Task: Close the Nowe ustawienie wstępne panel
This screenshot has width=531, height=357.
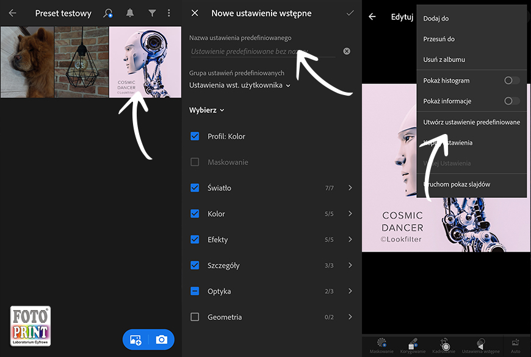Action: point(195,13)
